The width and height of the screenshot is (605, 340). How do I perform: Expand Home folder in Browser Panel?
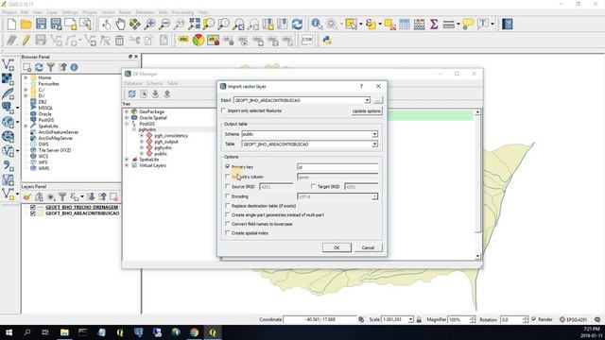point(26,77)
